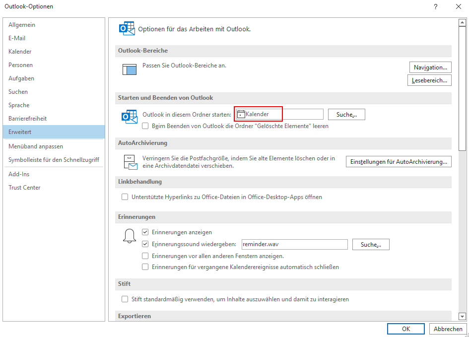Click the Outlook logo icon in the header
This screenshot has width=469, height=337.
click(x=127, y=28)
